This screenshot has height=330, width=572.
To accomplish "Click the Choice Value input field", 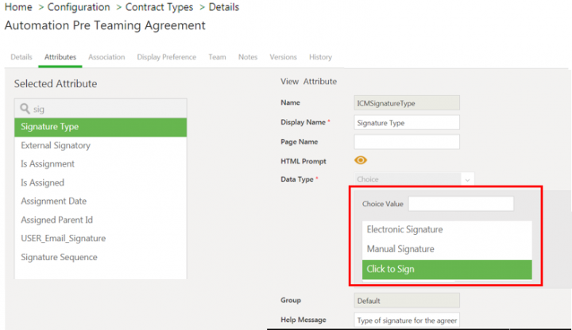I will tap(460, 204).
